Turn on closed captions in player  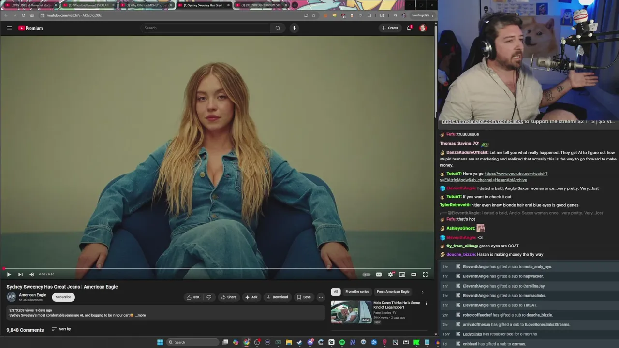pyautogui.click(x=379, y=275)
